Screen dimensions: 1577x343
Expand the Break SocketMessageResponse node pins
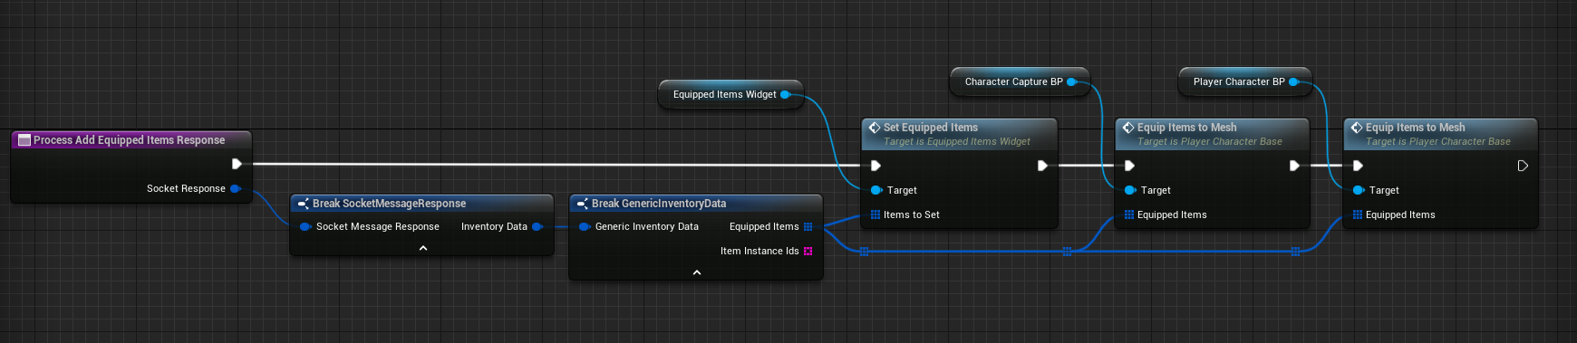tap(422, 248)
